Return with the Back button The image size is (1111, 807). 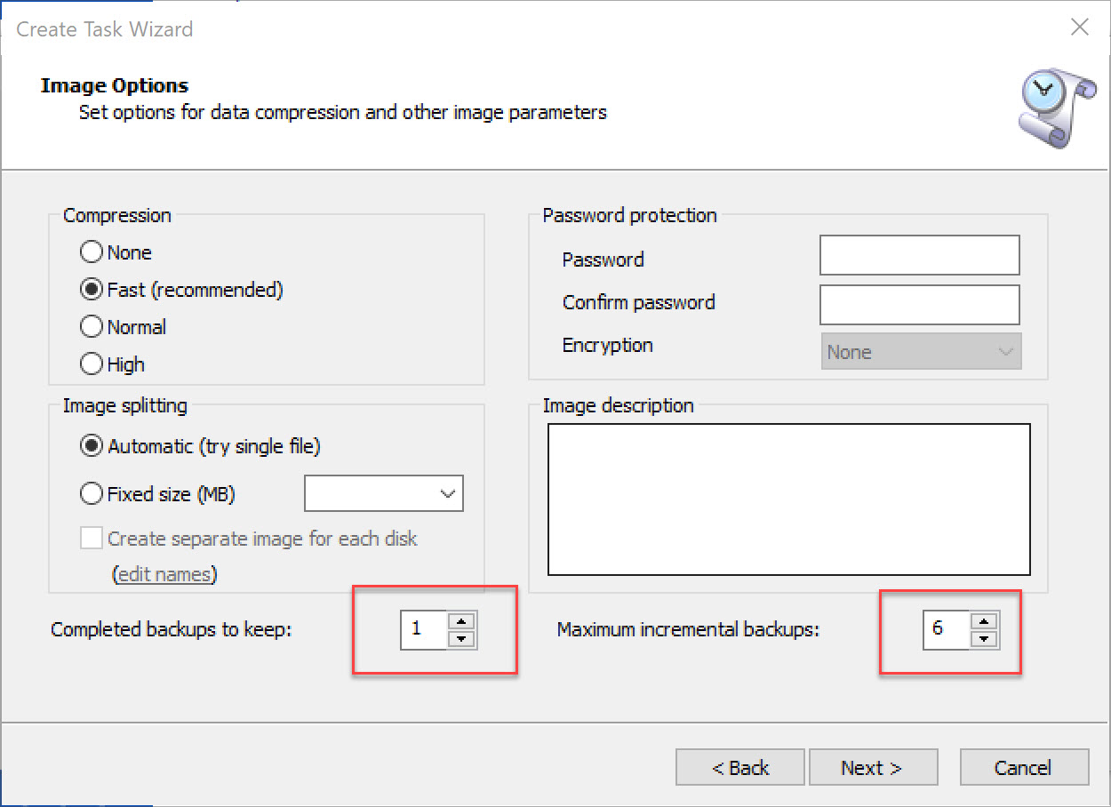click(x=740, y=768)
